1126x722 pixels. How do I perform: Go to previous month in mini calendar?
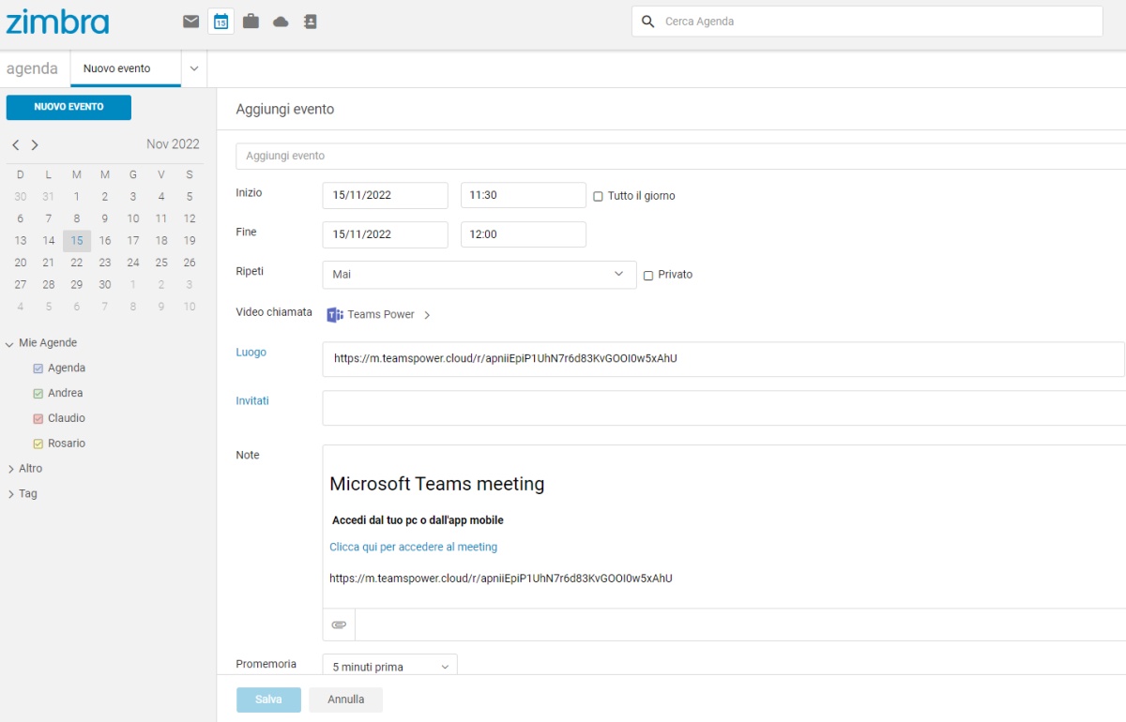(16, 145)
